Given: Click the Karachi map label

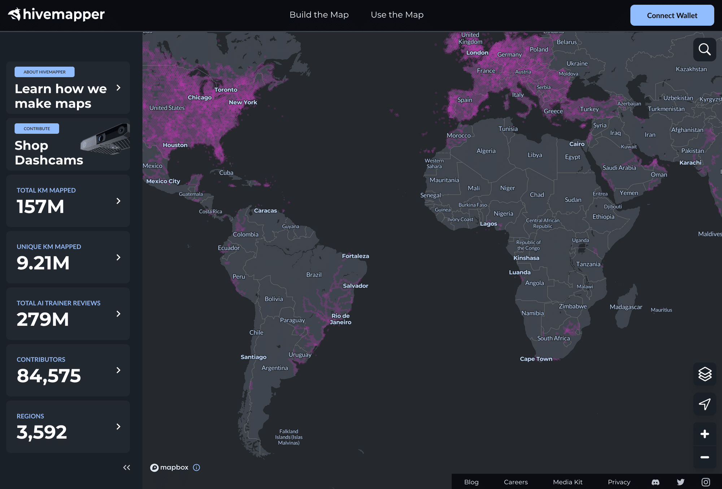Looking at the screenshot, I should click(x=690, y=163).
